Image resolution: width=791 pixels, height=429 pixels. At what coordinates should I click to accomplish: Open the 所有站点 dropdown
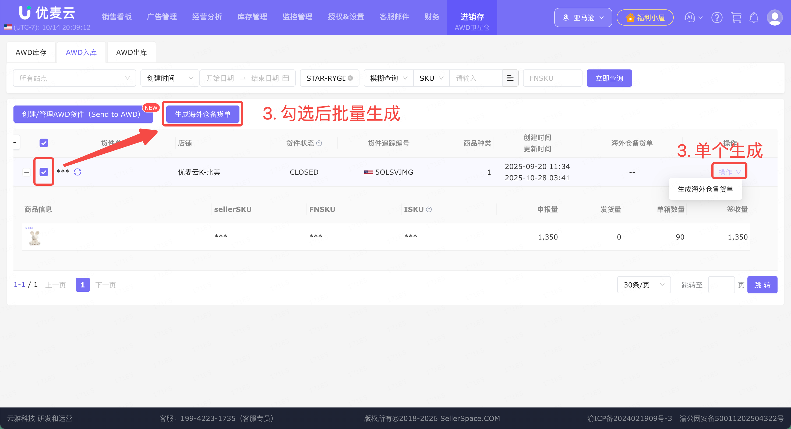coord(74,78)
